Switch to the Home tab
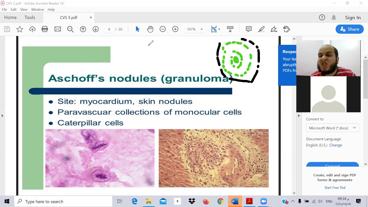The image size is (368, 207). coord(10,18)
